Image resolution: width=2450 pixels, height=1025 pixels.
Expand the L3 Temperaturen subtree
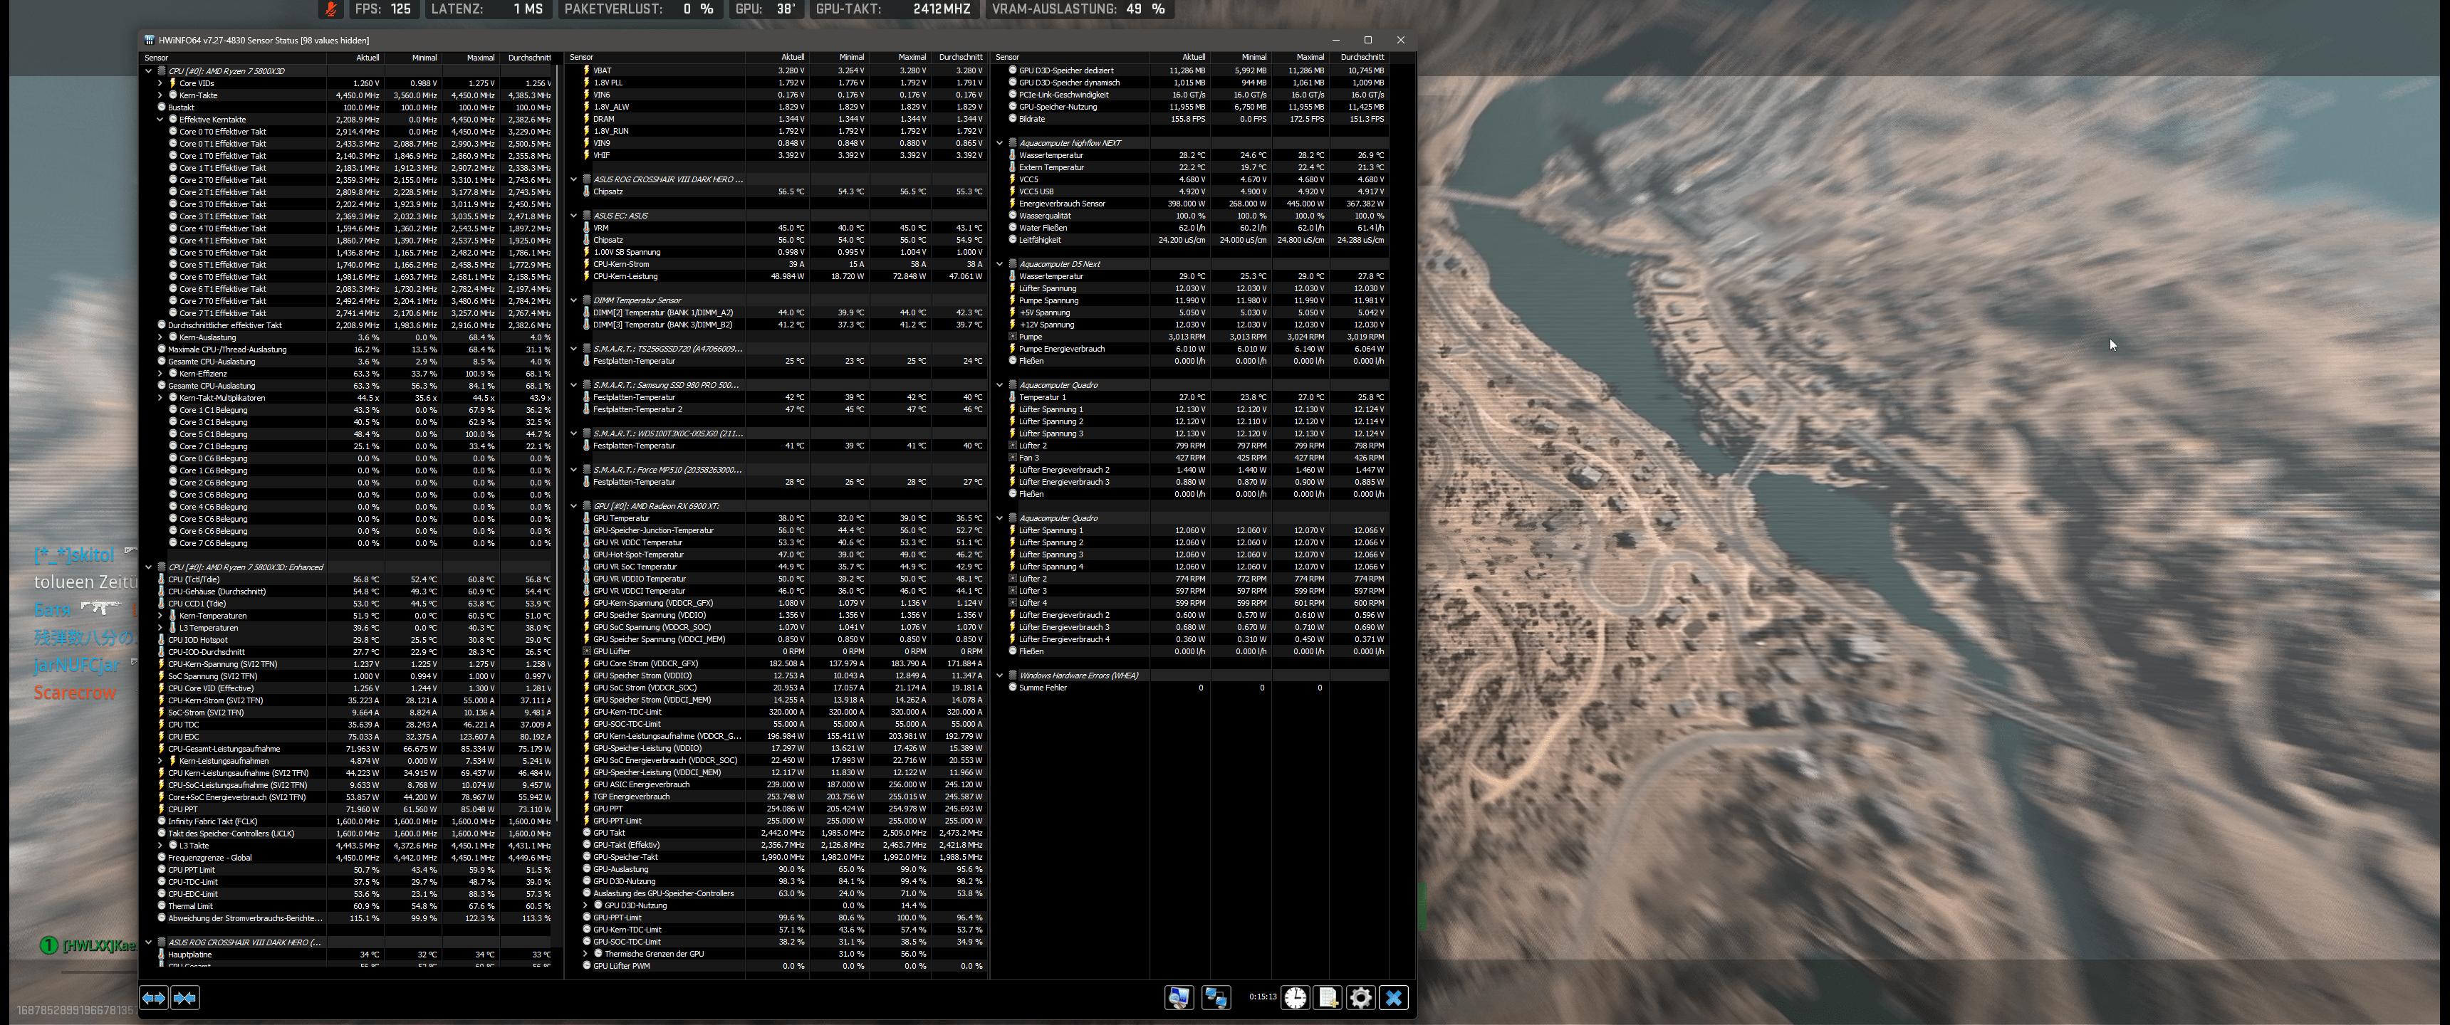[160, 628]
